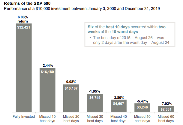Click the "Missed 20 best days" axis label
This screenshot has height=125, width=183.
coord(71,118)
